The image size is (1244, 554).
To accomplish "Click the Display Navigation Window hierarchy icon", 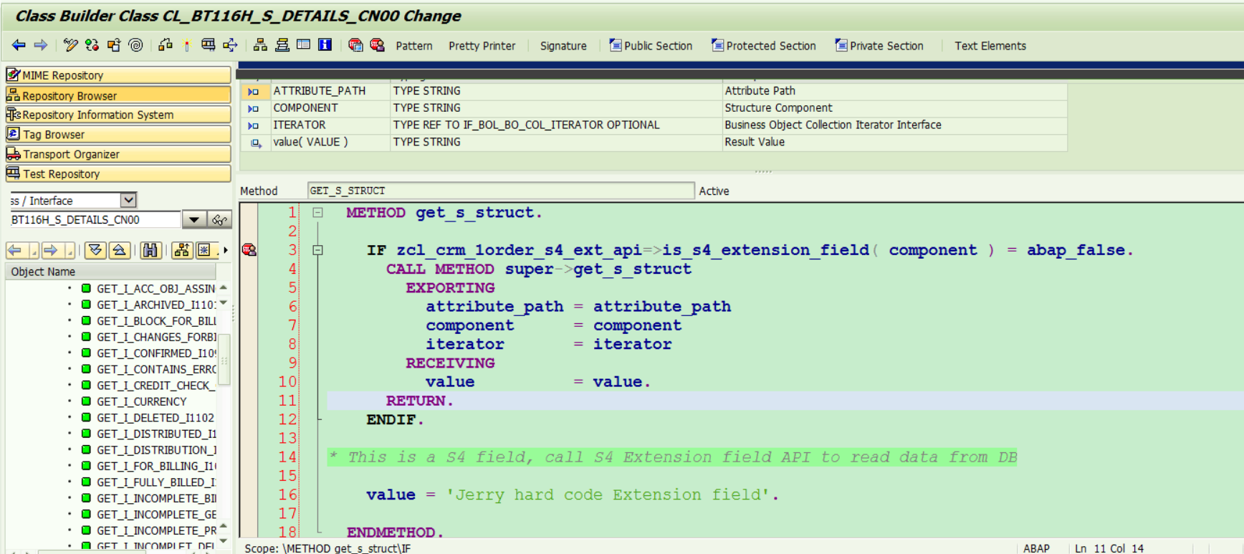I will pyautogui.click(x=261, y=45).
